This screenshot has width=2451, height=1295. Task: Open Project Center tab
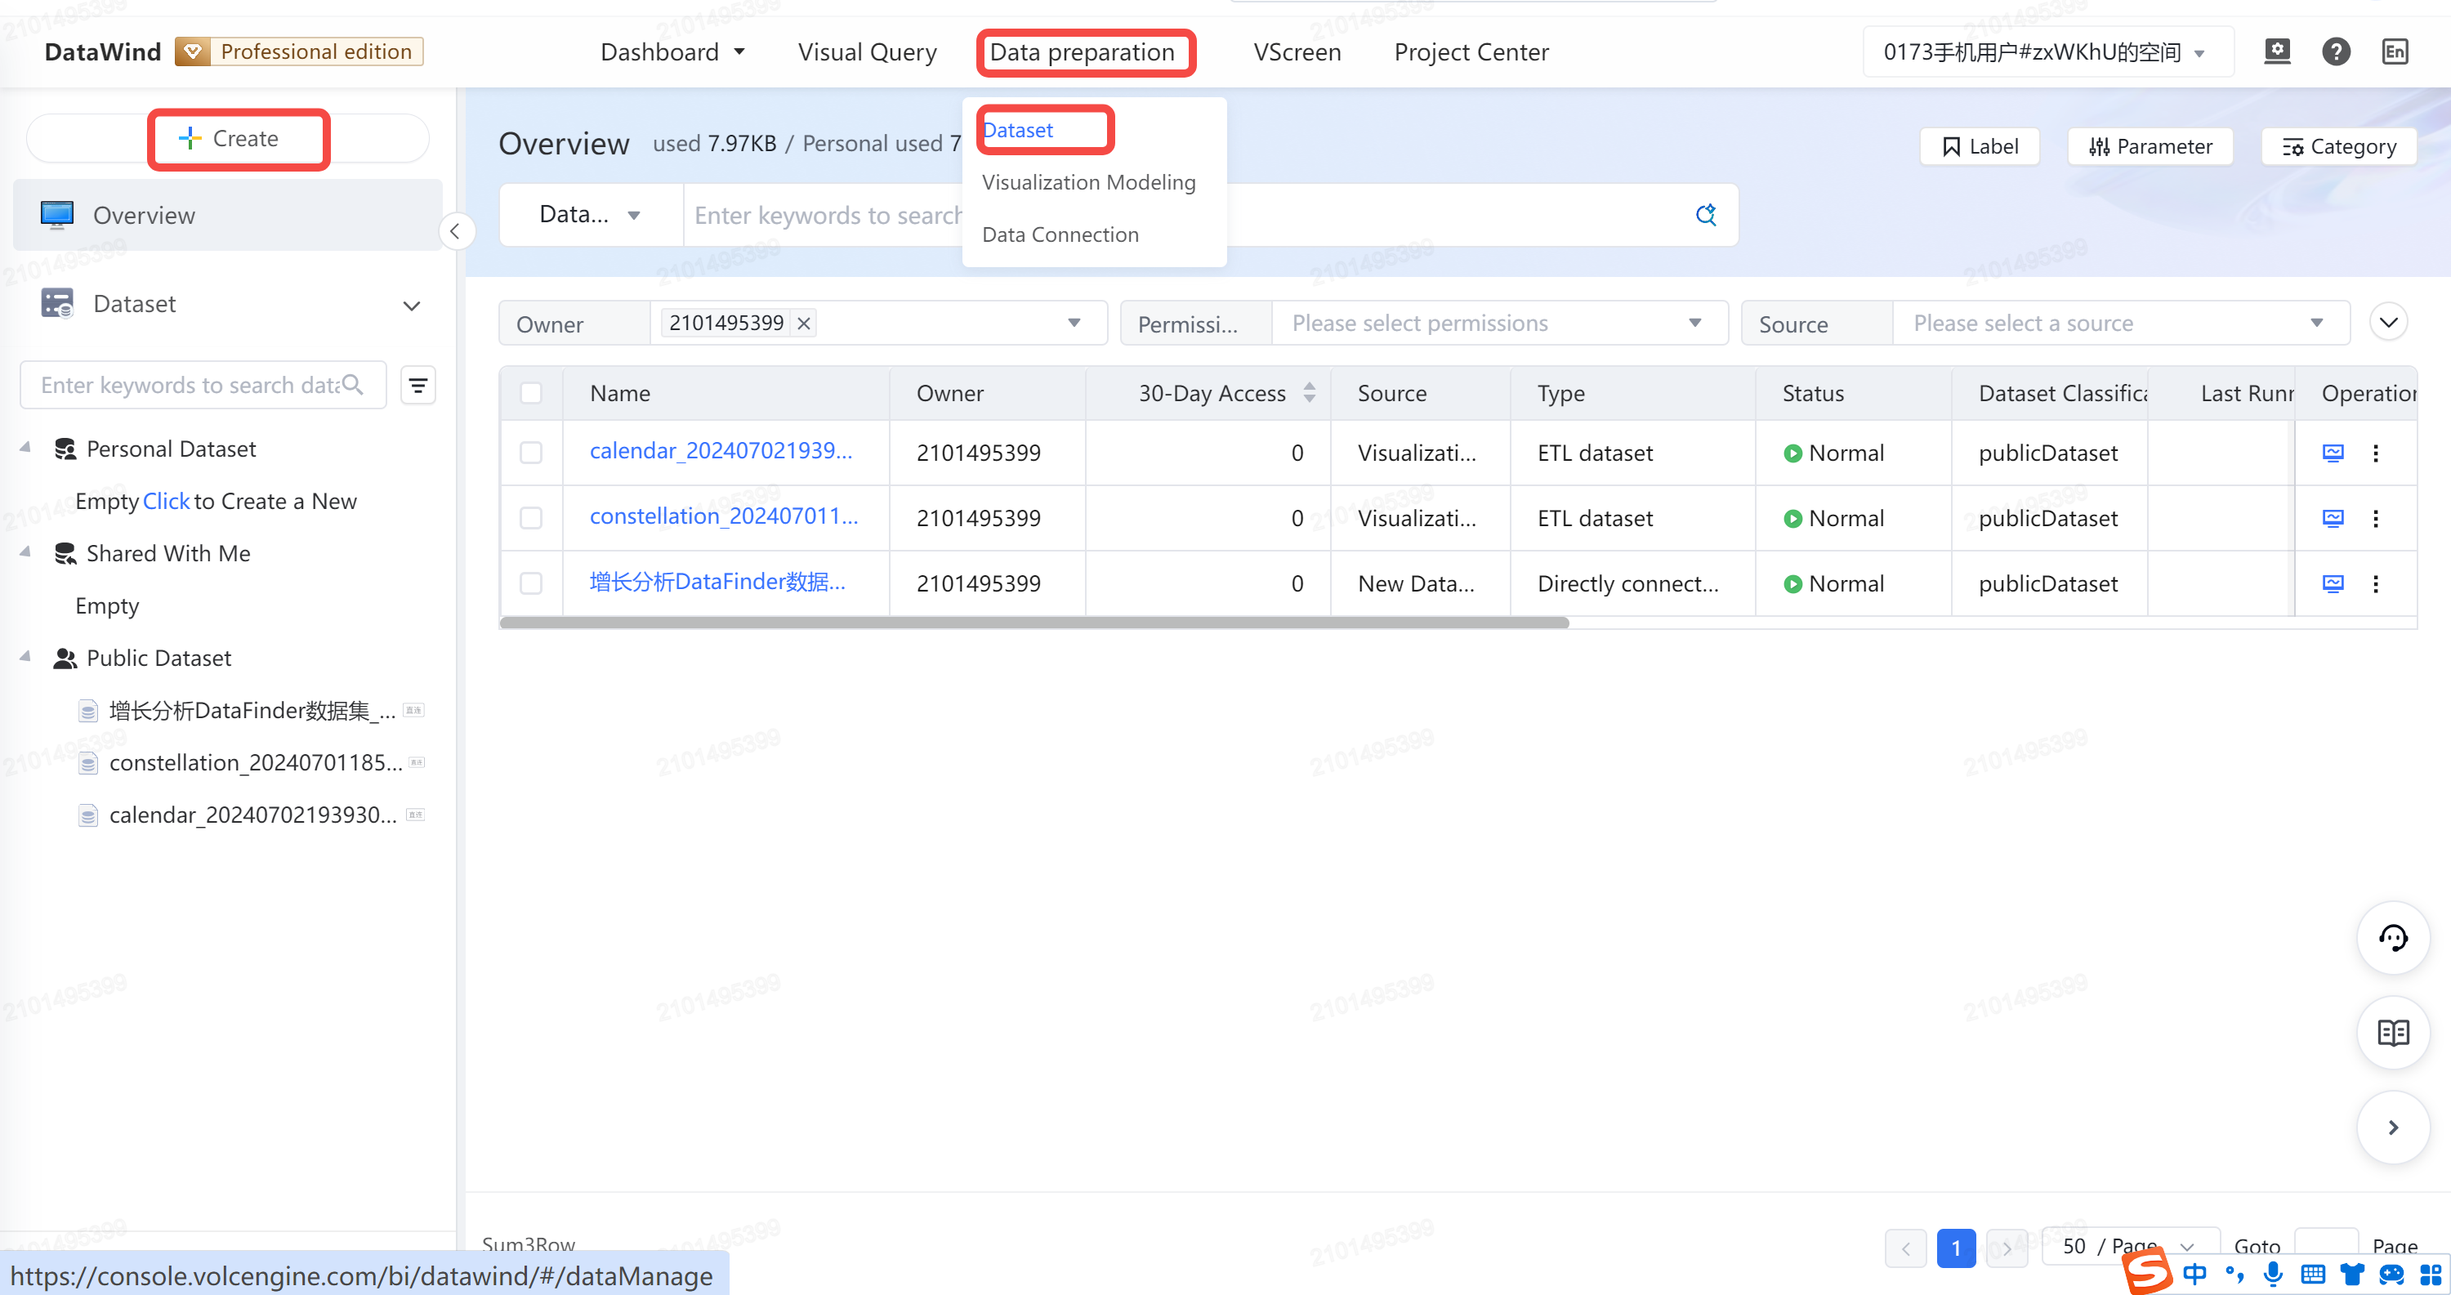(x=1471, y=52)
